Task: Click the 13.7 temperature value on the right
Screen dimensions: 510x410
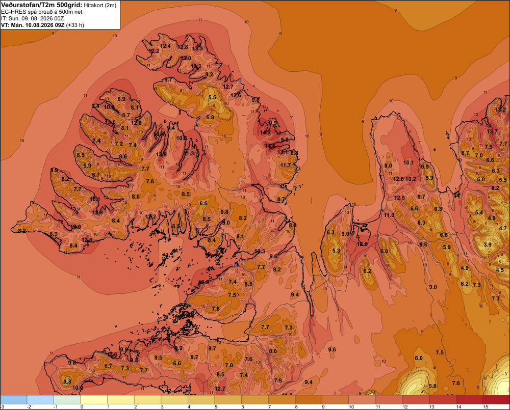Action: pos(492,131)
